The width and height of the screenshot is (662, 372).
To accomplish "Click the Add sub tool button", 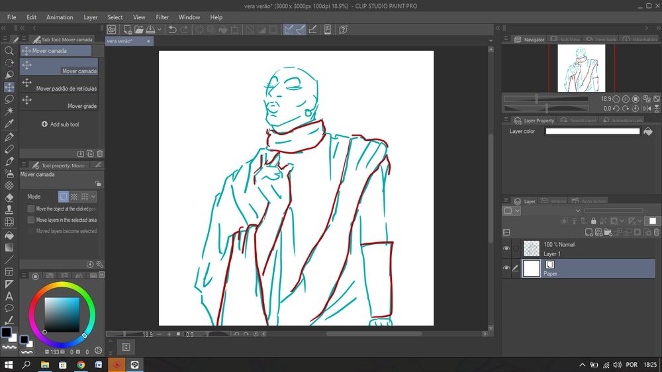I will click(60, 124).
